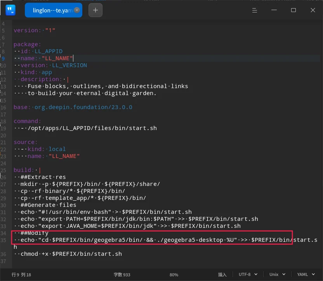Screen dimensions: 323x281
Task: Click the echo "#!/usr/bin/env bash" line
Action: pos(103,212)
